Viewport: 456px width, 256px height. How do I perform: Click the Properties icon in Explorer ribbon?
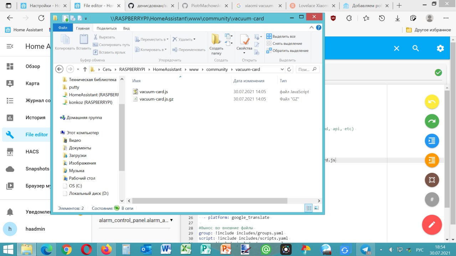click(244, 40)
